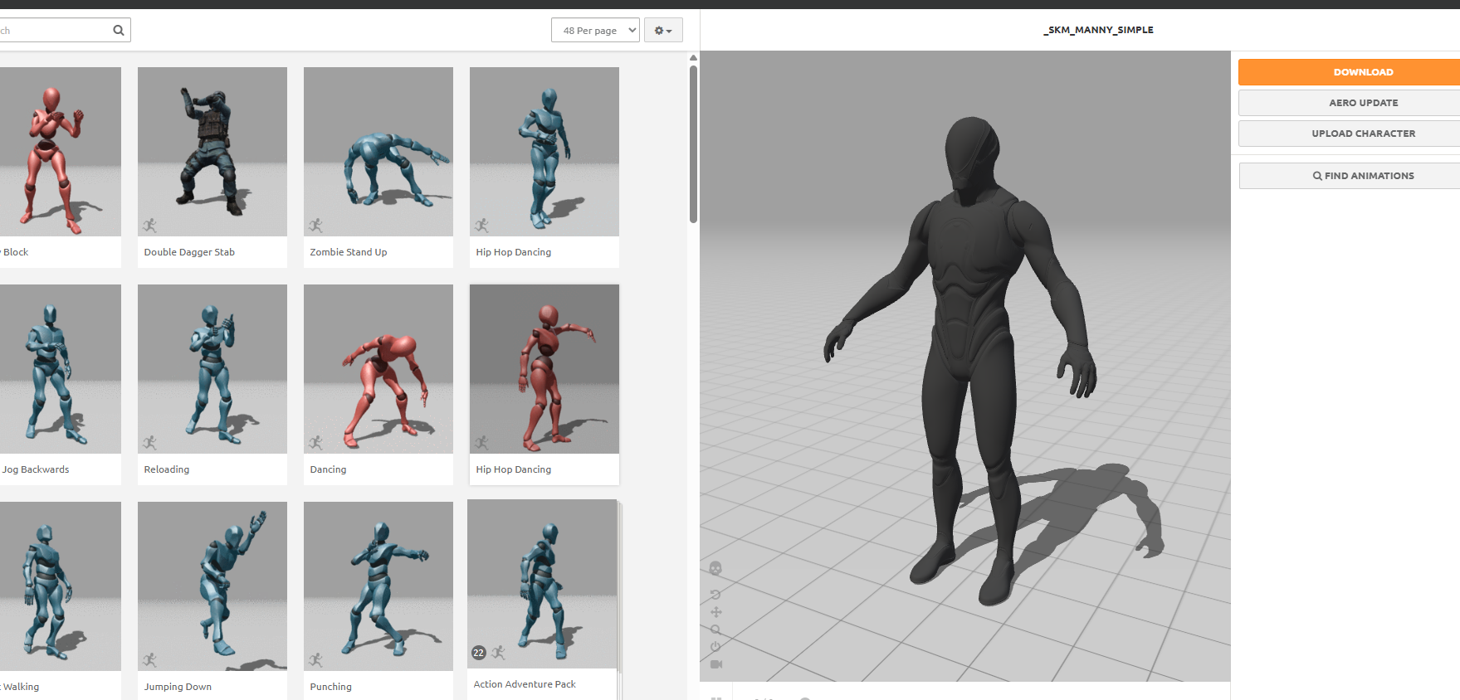Click the orange Download button
The image size is (1460, 700).
[x=1349, y=72]
